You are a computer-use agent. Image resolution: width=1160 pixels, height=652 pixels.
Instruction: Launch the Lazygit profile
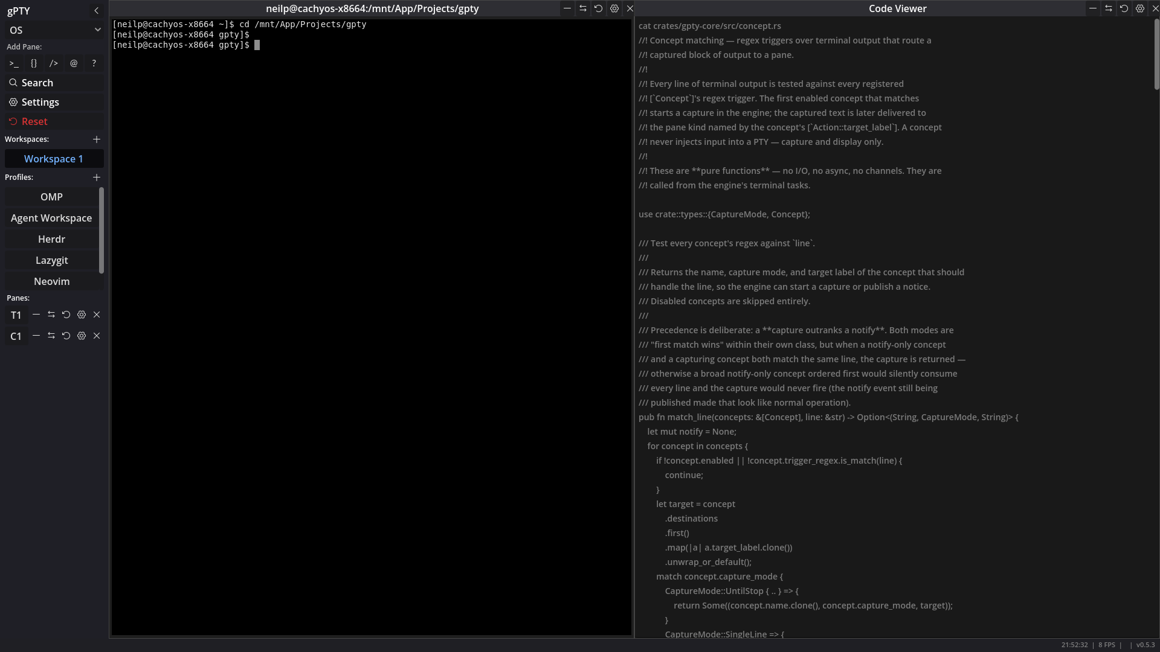pyautogui.click(x=51, y=260)
